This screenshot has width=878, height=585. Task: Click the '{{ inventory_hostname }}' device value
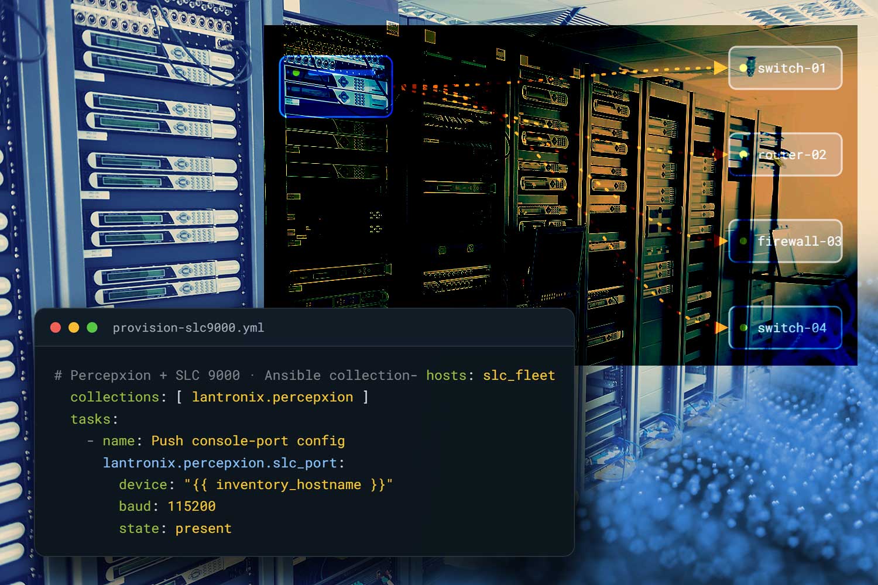coord(289,484)
